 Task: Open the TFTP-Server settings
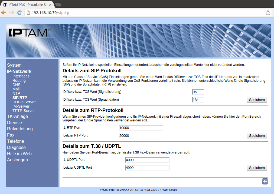point(24,111)
